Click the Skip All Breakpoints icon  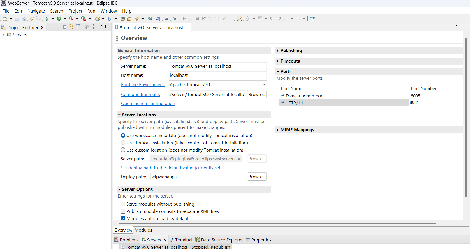tap(175, 19)
